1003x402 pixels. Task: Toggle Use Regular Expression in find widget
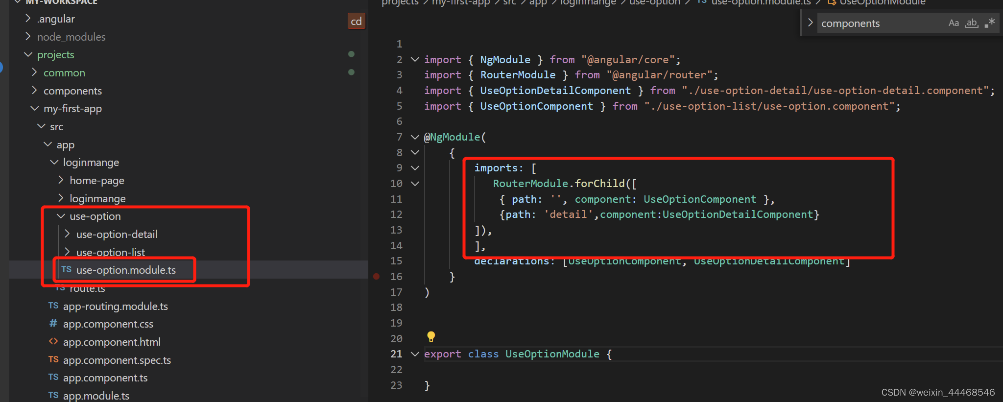[990, 23]
